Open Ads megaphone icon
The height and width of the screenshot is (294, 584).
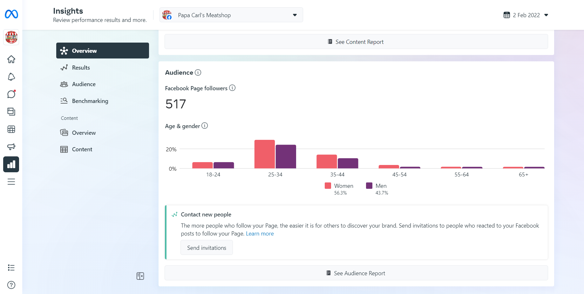point(11,147)
